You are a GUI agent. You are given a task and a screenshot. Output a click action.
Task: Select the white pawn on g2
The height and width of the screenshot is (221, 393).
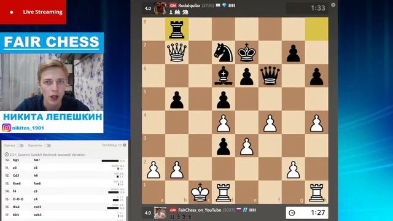coord(294,169)
